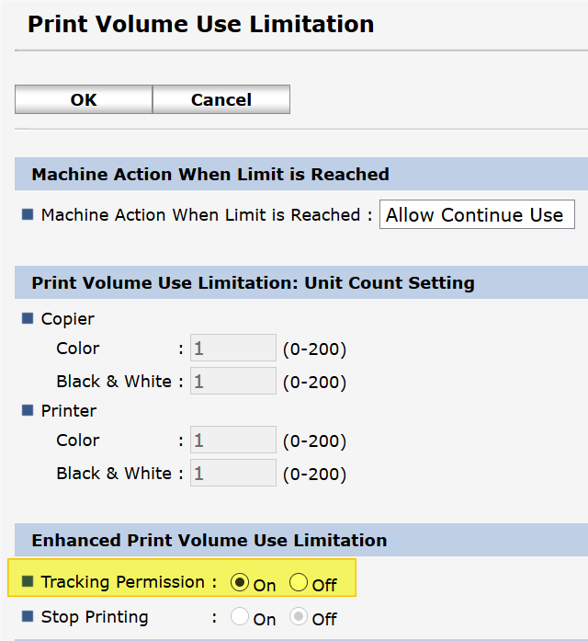Click the Copier Black & White count field
Viewport: 588px width, 641px height.
pos(232,382)
